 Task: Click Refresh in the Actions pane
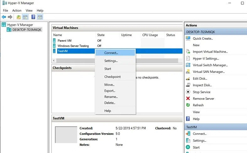coord(198,105)
